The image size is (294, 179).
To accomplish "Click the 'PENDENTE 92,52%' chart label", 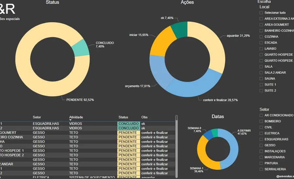I will tap(80, 100).
